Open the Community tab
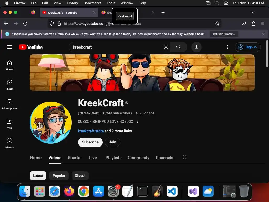Screen dimensions: 269x202 tap(139, 158)
